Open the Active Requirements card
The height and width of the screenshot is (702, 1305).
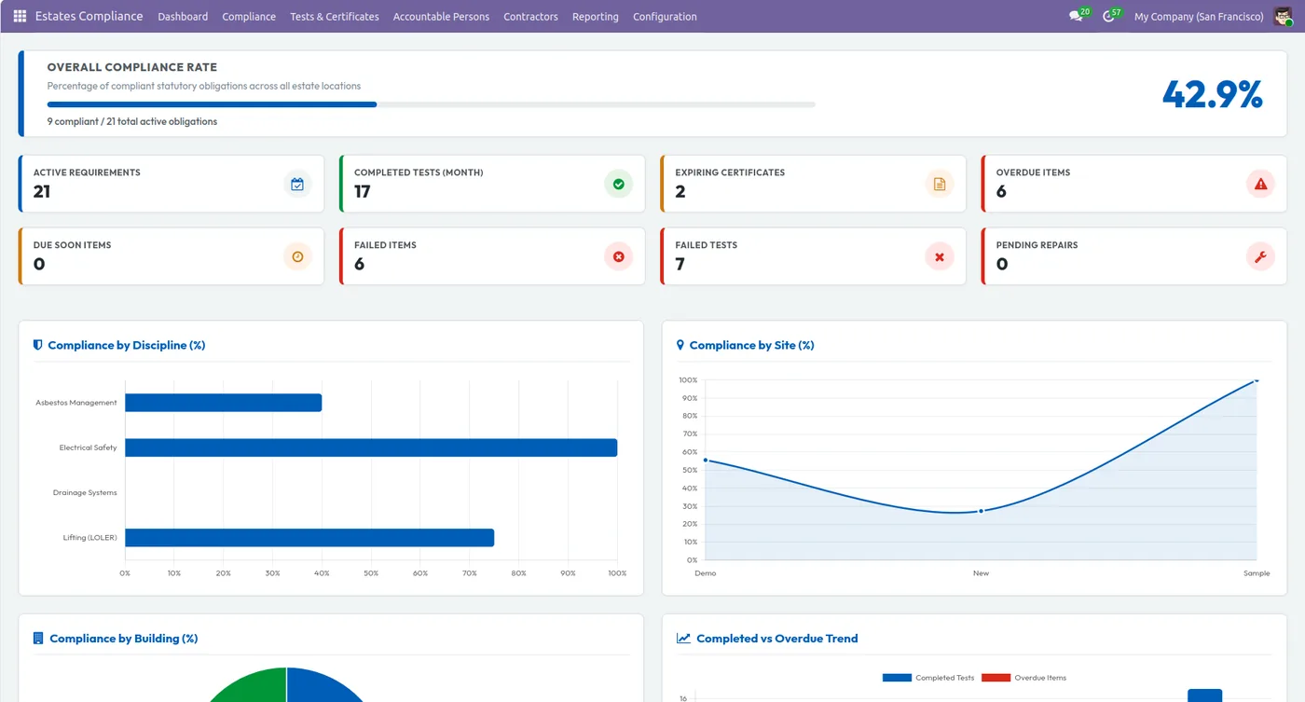click(172, 184)
